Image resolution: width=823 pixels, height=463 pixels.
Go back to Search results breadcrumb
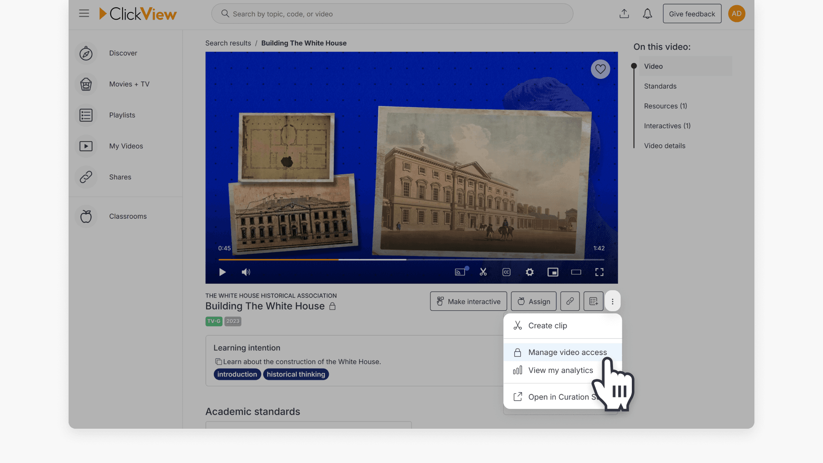click(228, 43)
